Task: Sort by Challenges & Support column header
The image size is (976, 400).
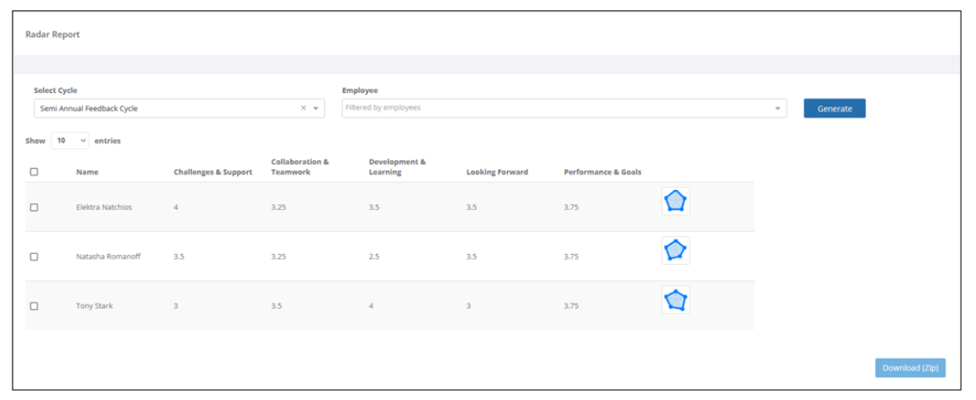Action: tap(213, 172)
